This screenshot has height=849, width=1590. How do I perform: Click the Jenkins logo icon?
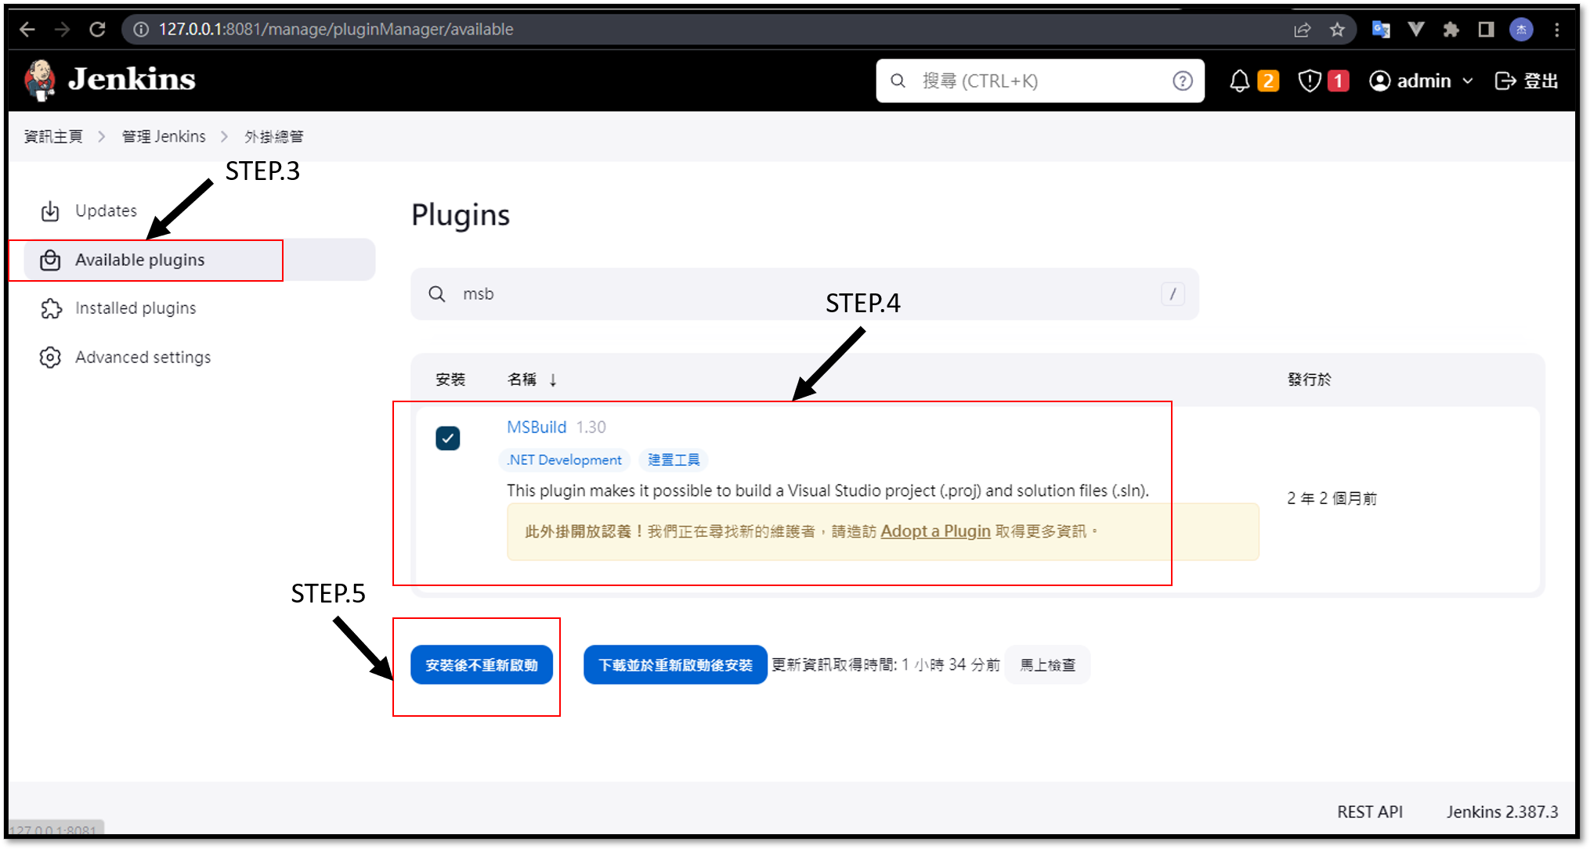coord(39,80)
